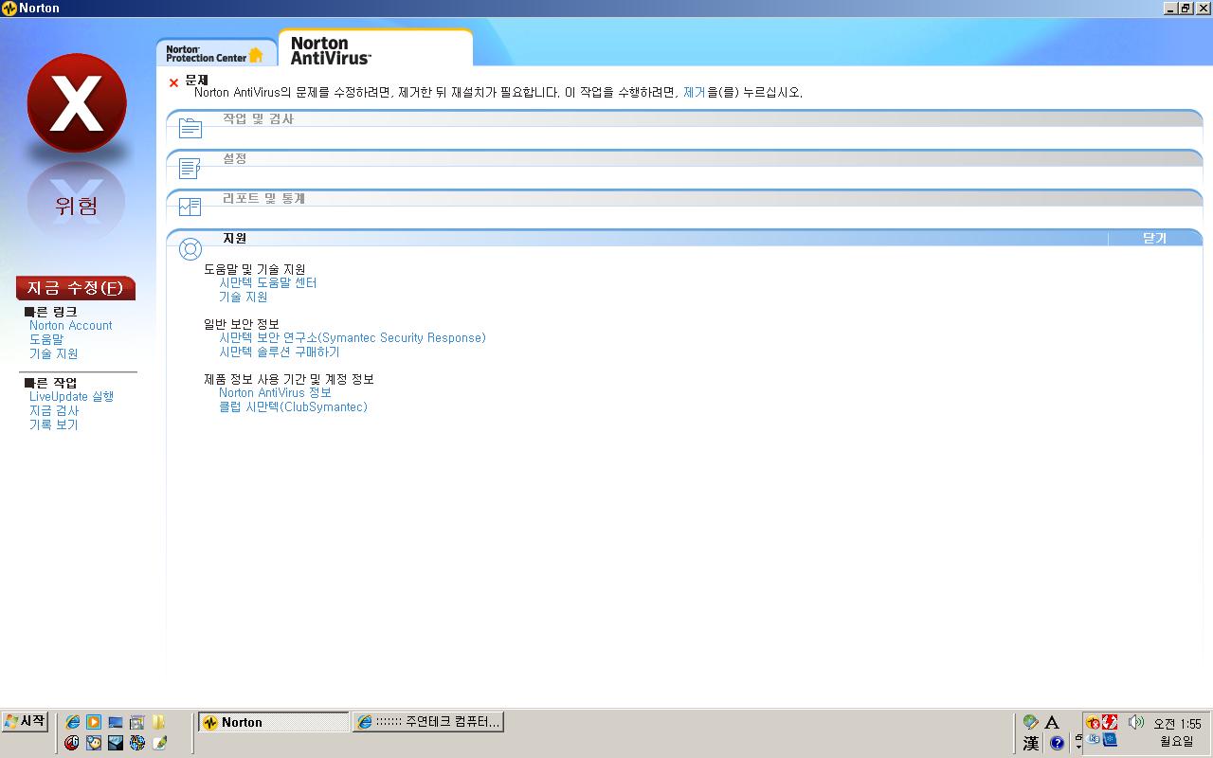The width and height of the screenshot is (1213, 758).
Task: Switch to Norton taskbar button
Action: [x=274, y=722]
